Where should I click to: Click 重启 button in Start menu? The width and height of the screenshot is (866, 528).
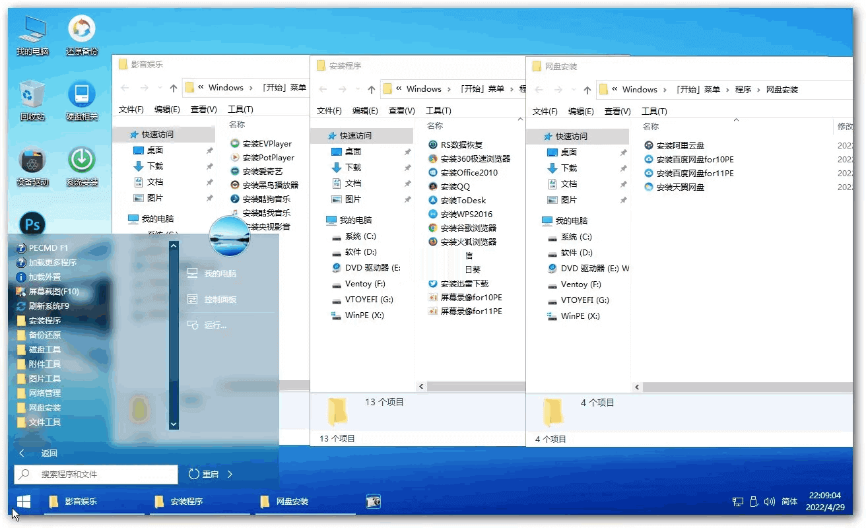point(204,474)
